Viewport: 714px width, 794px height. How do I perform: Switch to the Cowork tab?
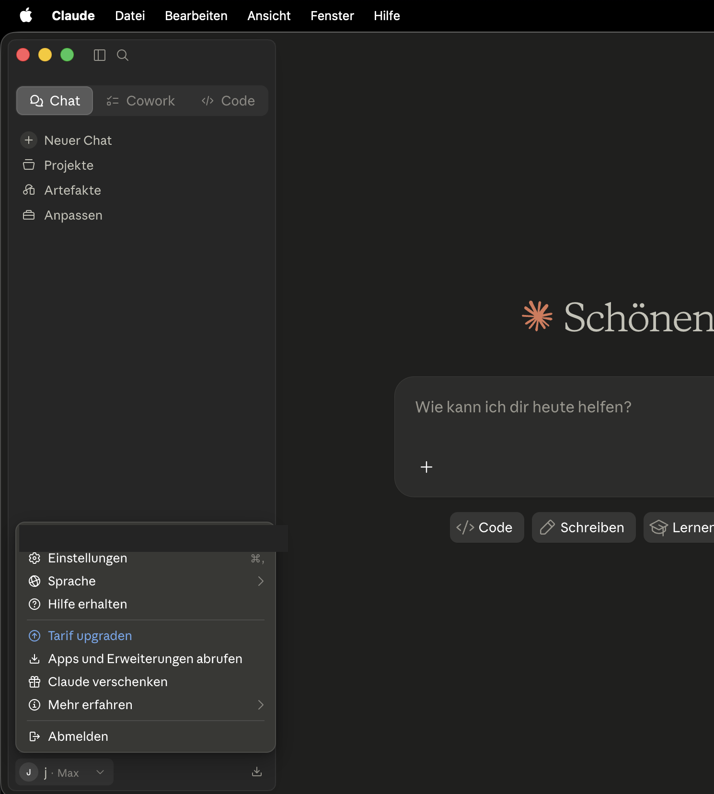pos(140,101)
